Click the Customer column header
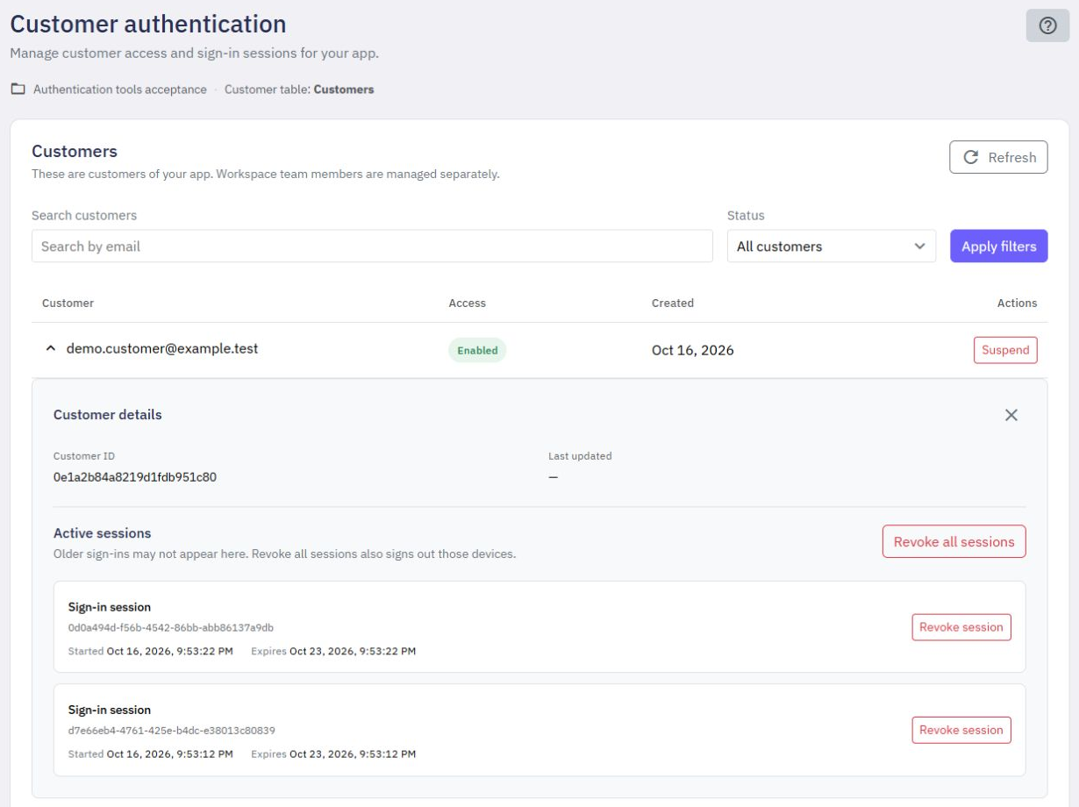This screenshot has height=807, width=1079. [68, 304]
